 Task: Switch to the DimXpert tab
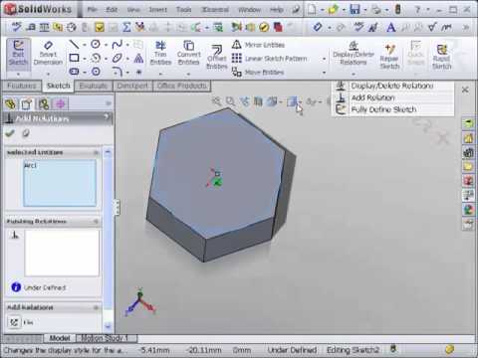[132, 86]
